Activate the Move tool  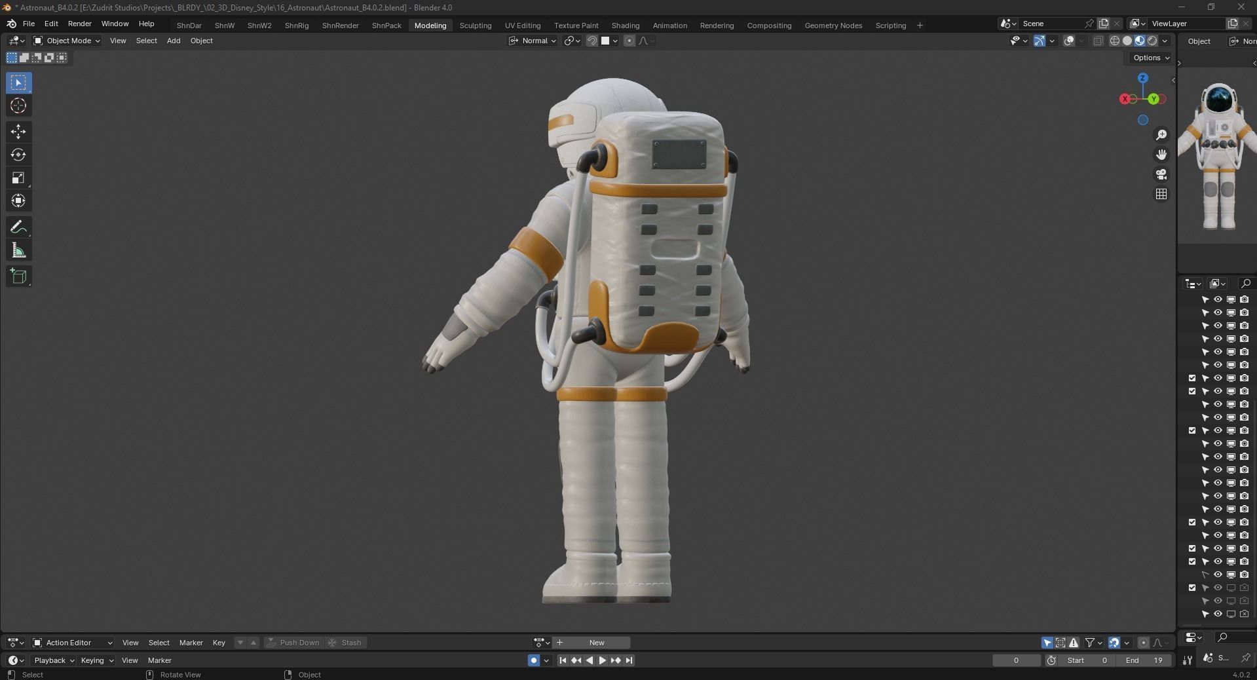(x=18, y=132)
